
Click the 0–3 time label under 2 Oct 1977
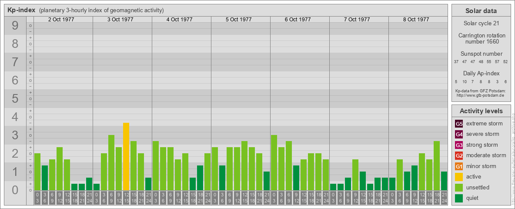[x=37, y=198]
